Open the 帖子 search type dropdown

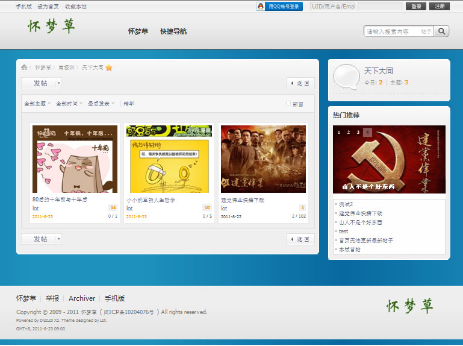tap(426, 31)
